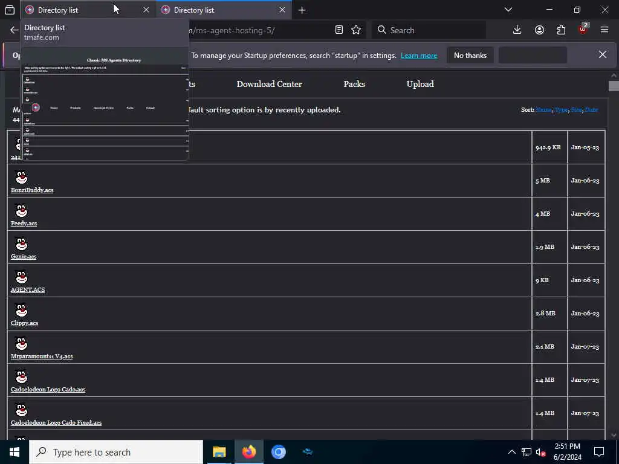
Task: Sort the list by Size
Action: tap(576, 110)
